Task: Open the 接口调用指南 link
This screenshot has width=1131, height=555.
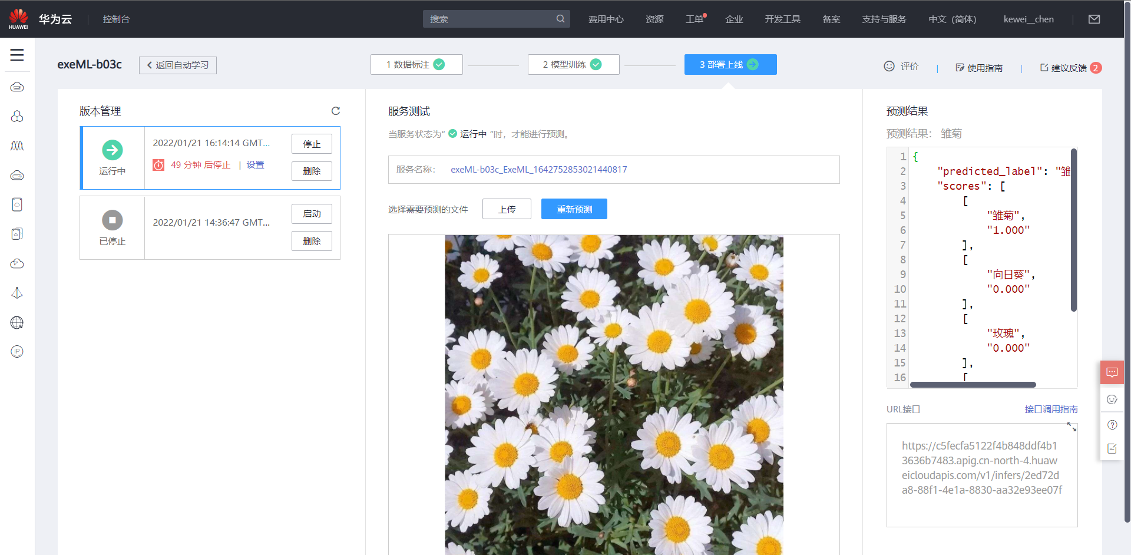Action: click(1050, 409)
